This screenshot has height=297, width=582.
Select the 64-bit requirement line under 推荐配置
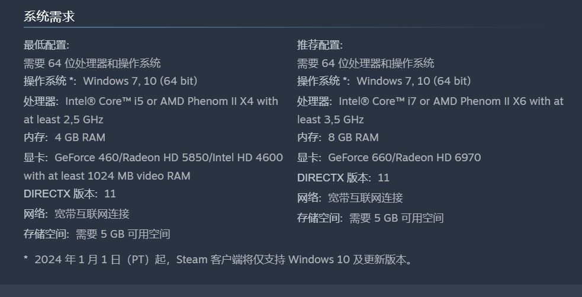[366, 63]
